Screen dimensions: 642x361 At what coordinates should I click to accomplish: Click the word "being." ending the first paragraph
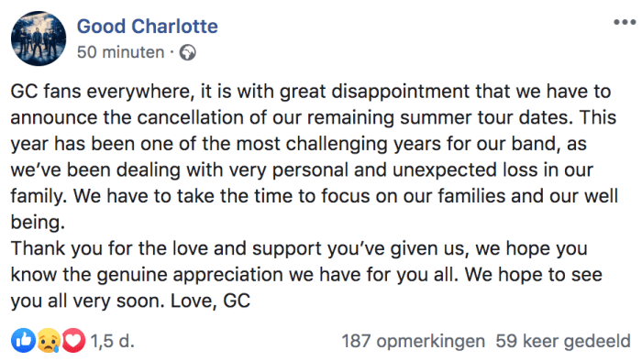point(38,223)
